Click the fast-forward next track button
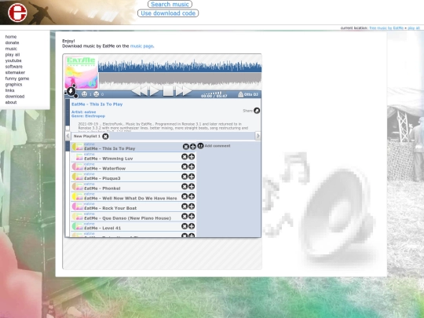The width and height of the screenshot is (424, 318). click(183, 91)
